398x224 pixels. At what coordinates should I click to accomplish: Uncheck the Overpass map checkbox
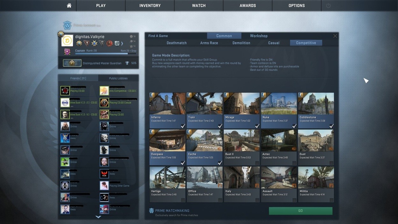tap(183, 163)
